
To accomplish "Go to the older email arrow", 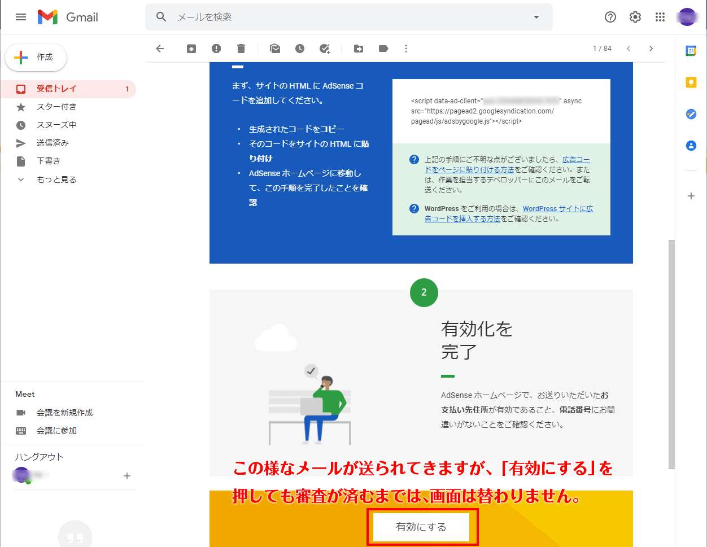I will pos(651,49).
